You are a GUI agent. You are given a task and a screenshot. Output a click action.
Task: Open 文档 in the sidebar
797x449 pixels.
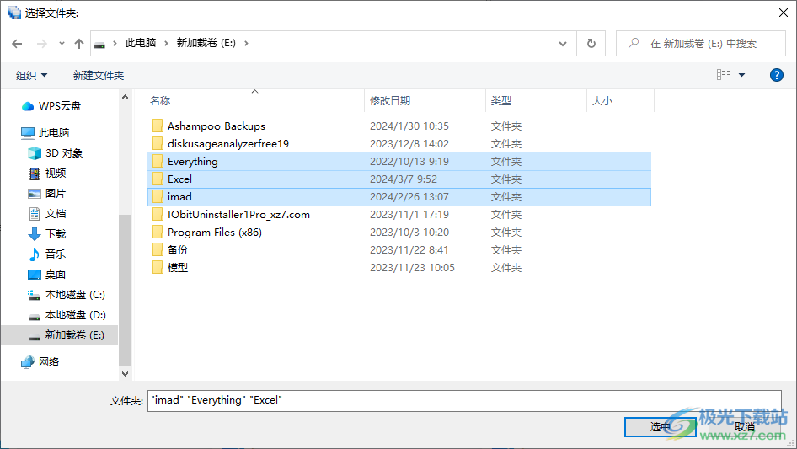(x=47, y=214)
